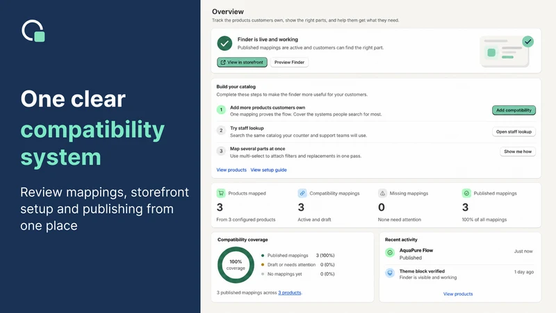Open the 3 products link

(290, 293)
